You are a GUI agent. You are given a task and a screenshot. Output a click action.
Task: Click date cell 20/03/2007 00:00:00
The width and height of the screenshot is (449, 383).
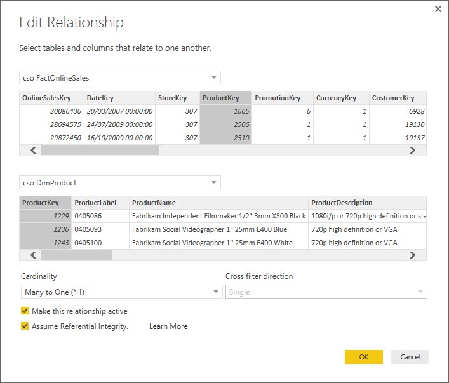[119, 111]
